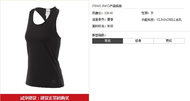The height and width of the screenshot is (101, 190).
Task: Select the 宽松 fit option
Action: coord(169,41)
